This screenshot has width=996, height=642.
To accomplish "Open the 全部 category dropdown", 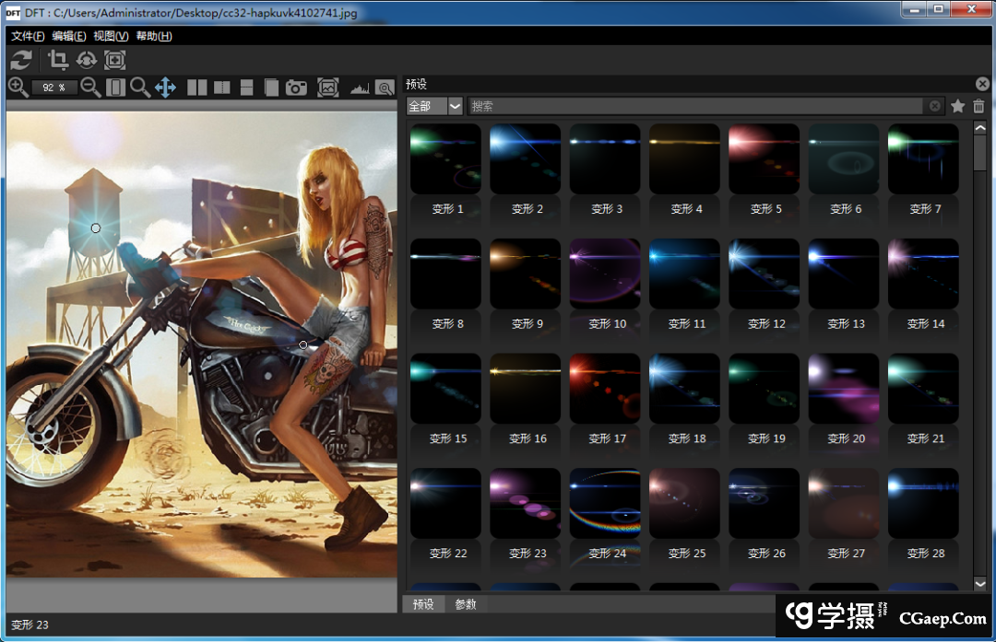I will (x=455, y=107).
